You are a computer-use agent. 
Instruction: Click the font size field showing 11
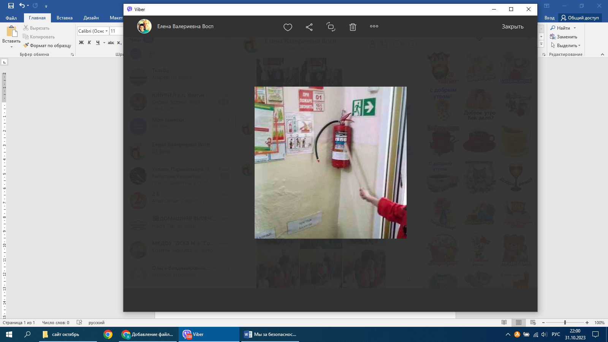point(116,31)
